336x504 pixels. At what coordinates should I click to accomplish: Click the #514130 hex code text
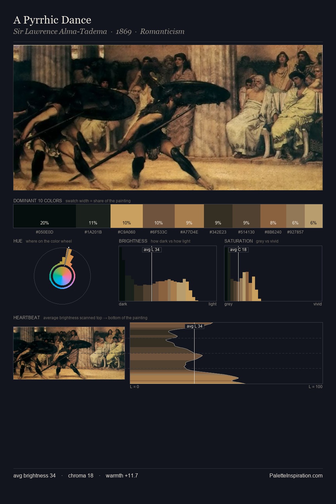(246, 232)
